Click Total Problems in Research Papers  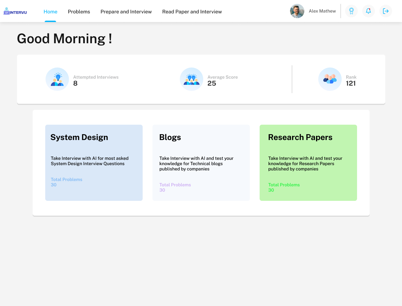point(284,185)
